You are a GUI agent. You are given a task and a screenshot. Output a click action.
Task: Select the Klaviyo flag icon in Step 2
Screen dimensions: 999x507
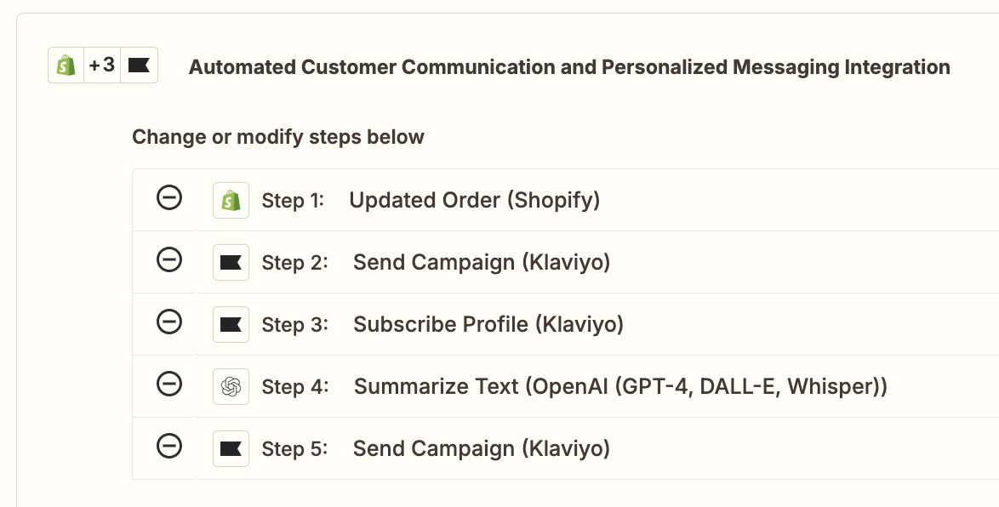click(231, 263)
